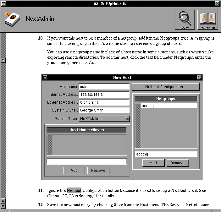Click the NextAdmin book icon

pos(12,19)
